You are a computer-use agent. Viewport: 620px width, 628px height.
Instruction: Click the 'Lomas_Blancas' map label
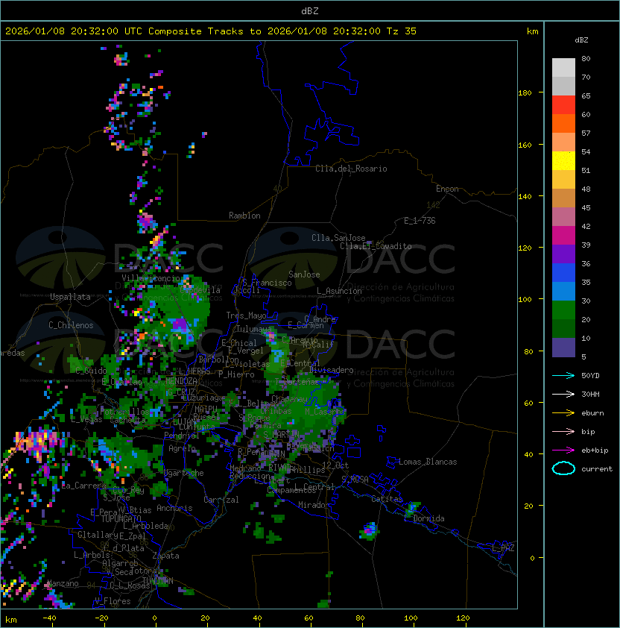coord(428,462)
